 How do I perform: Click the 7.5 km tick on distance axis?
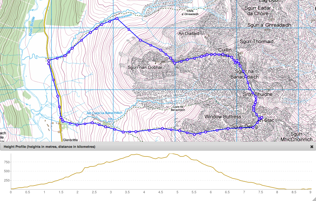point(260,192)
